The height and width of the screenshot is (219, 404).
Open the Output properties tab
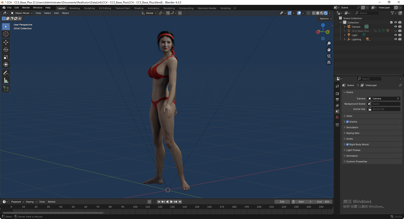pos(337,99)
